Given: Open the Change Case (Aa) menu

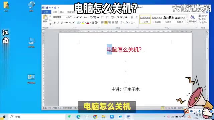Looking at the screenshot, I should (x=86, y=17).
